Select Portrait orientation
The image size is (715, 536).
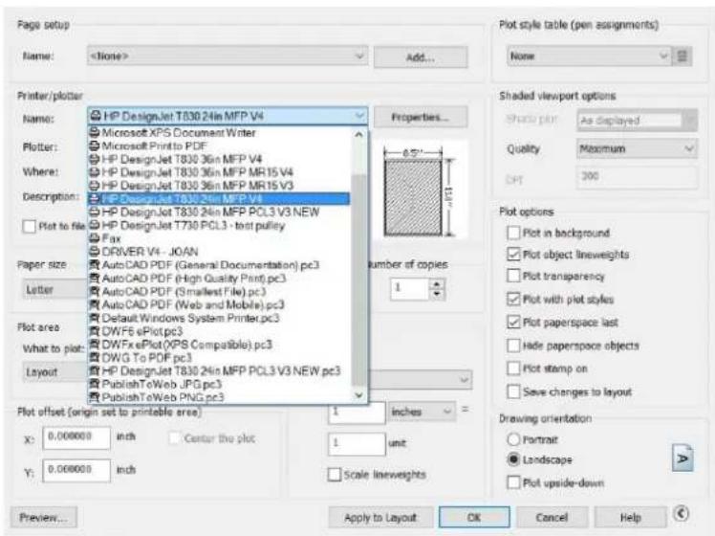pos(513,439)
